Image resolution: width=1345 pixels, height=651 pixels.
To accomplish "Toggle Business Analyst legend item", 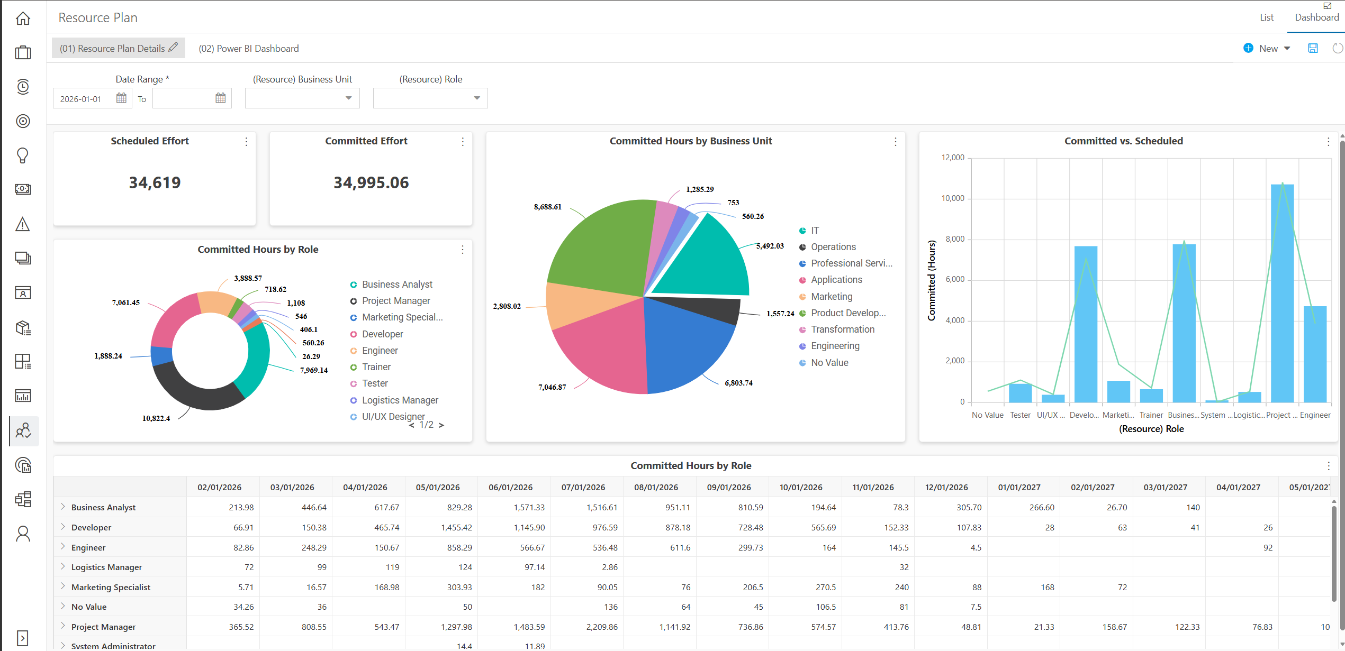I will click(391, 285).
